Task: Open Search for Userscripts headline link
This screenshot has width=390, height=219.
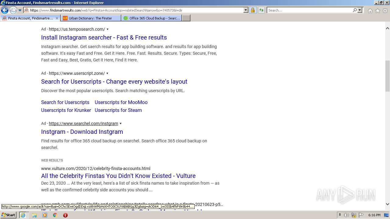Action: [x=114, y=82]
